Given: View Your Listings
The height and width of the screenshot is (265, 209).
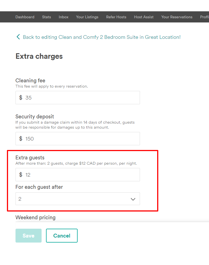Looking at the screenshot, I should pyautogui.click(x=87, y=17).
